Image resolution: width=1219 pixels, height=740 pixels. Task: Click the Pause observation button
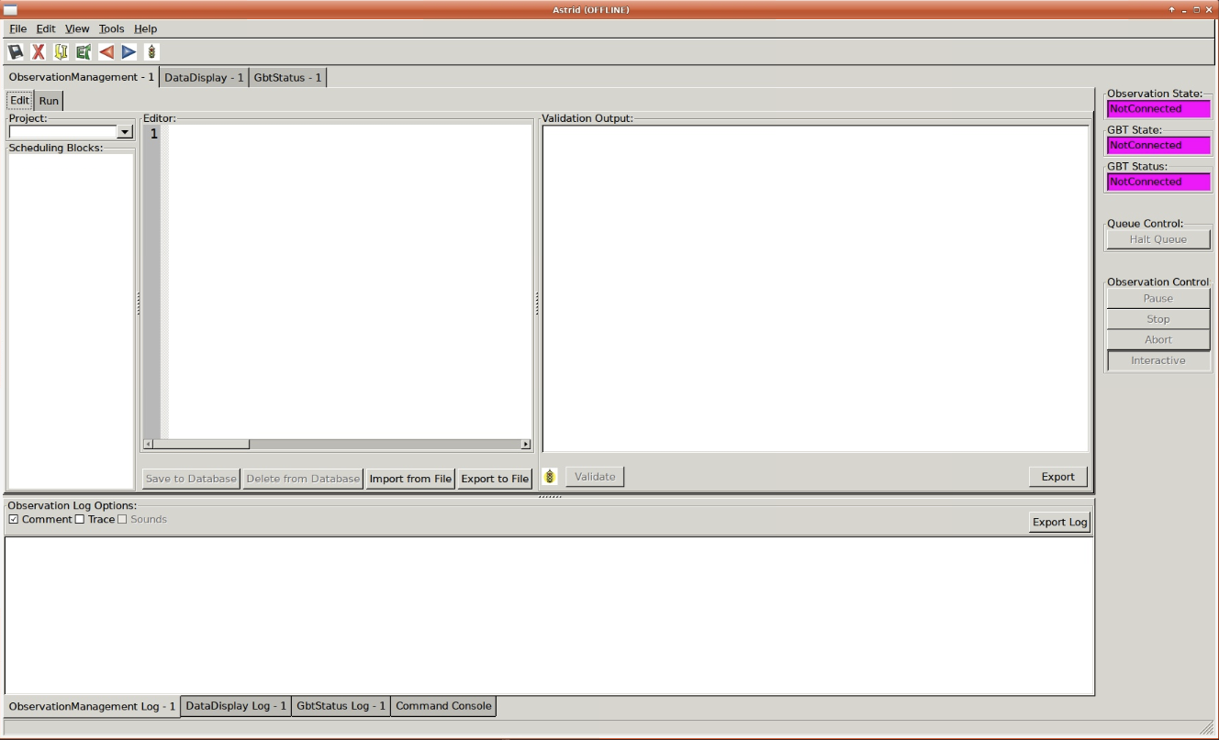[1158, 299]
